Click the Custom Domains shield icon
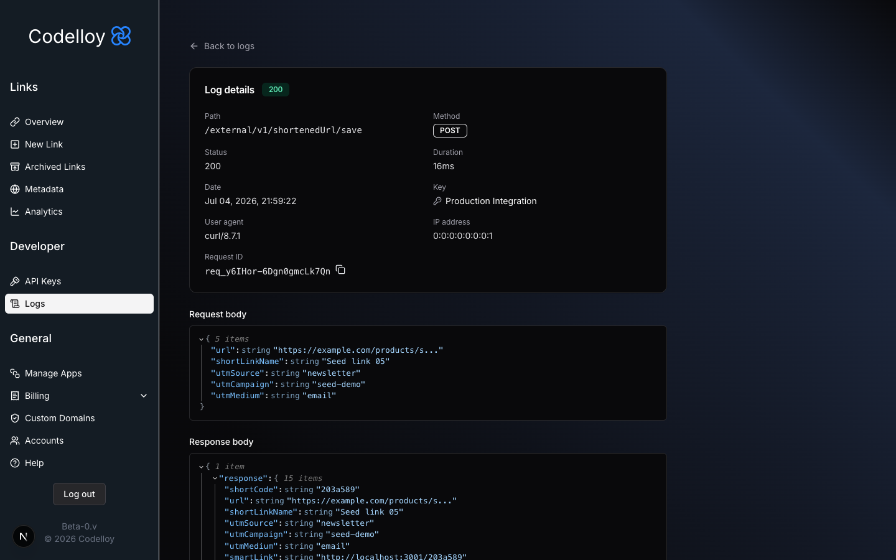Image resolution: width=896 pixels, height=560 pixels. click(15, 418)
